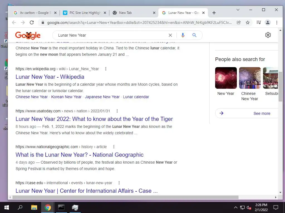Open the Chrome three-dot menu
285x213 pixels.
pos(277,22)
